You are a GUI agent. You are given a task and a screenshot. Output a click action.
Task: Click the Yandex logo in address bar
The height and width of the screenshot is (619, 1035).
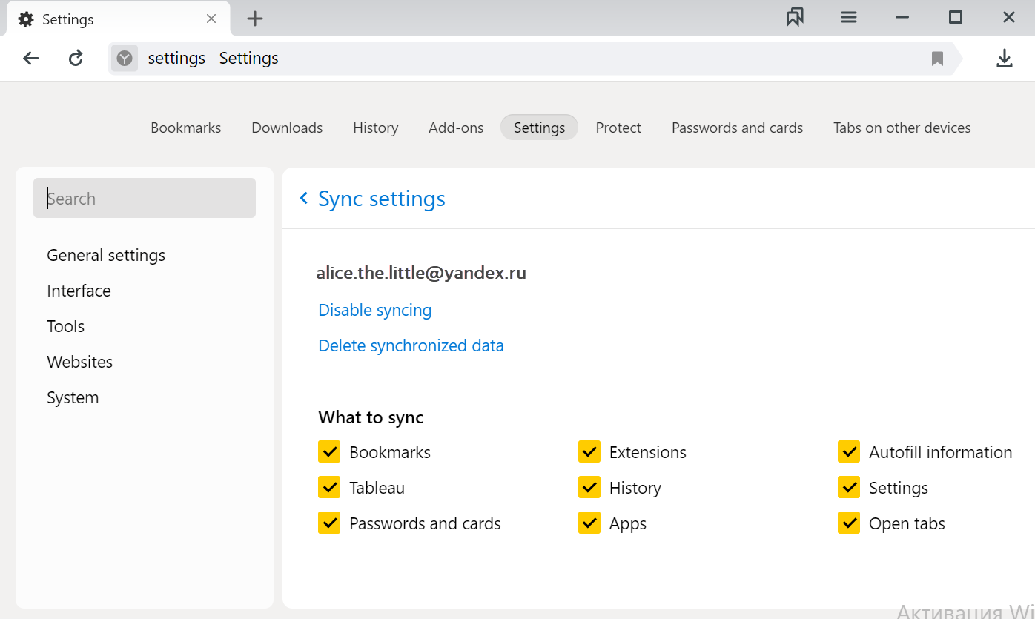(x=125, y=59)
